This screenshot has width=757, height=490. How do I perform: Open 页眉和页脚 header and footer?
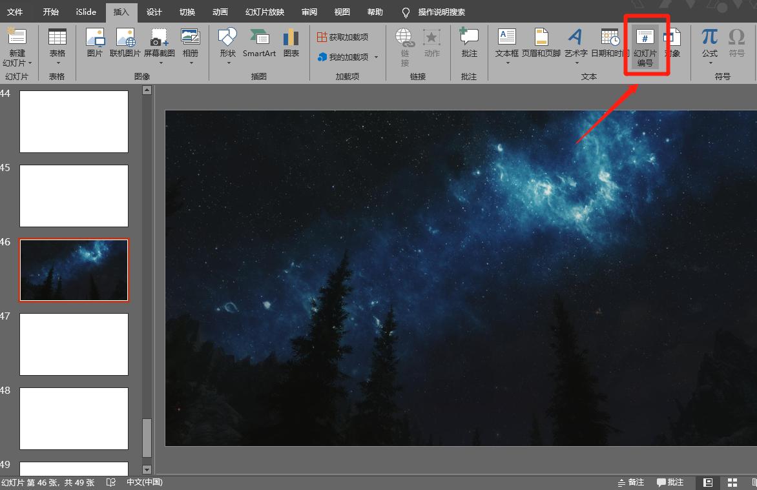click(x=541, y=43)
